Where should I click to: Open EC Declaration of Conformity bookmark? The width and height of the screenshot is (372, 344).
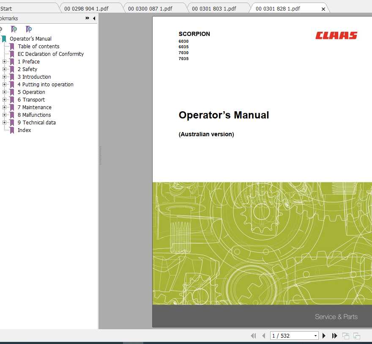pos(51,54)
